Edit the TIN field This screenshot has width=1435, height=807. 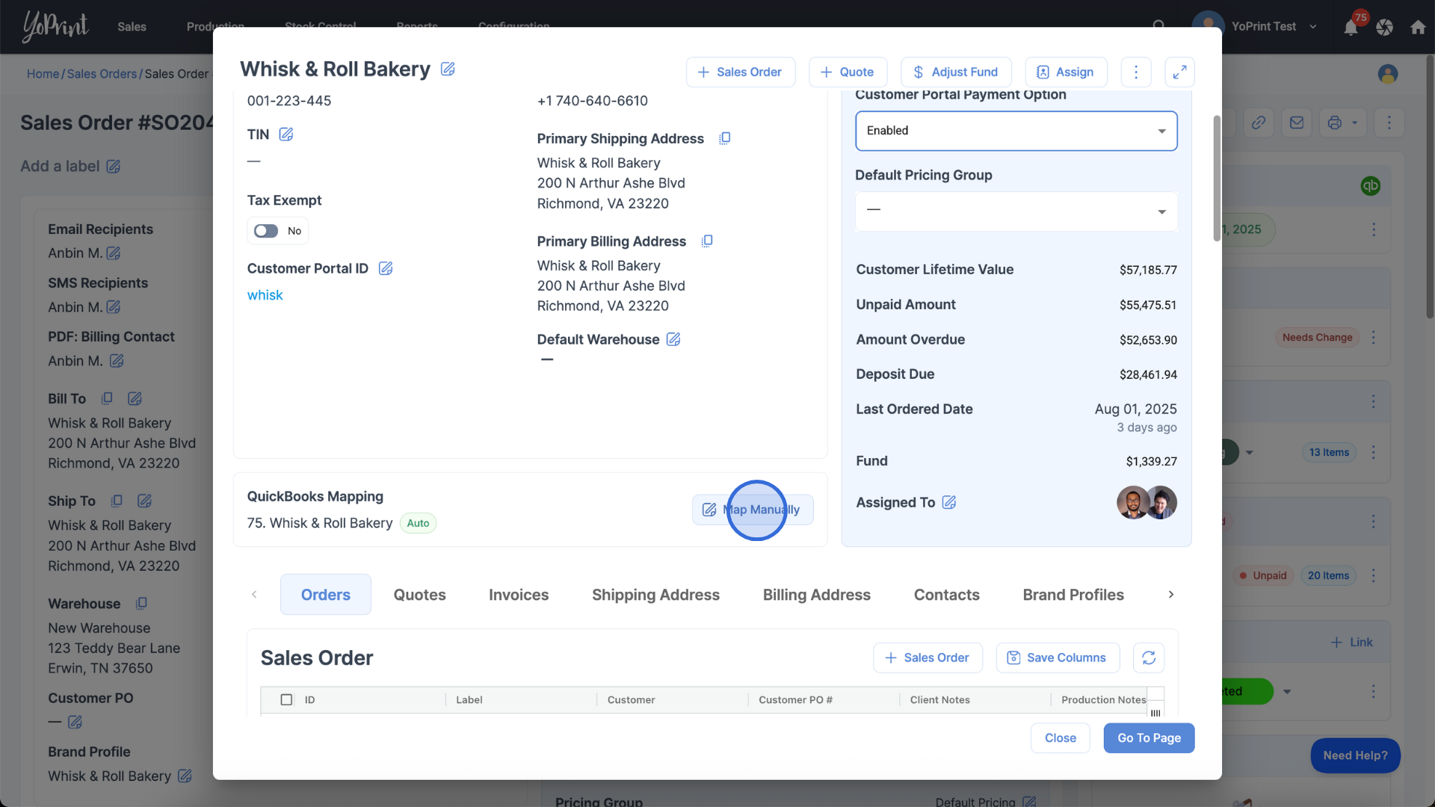[x=286, y=134]
